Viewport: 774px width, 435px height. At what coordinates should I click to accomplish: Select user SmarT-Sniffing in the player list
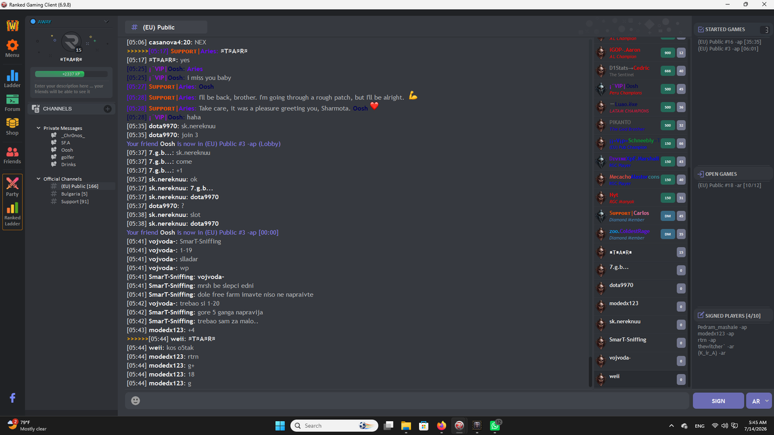point(628,340)
